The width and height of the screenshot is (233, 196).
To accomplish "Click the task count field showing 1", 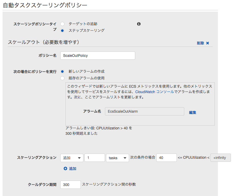I will (x=95, y=158).
